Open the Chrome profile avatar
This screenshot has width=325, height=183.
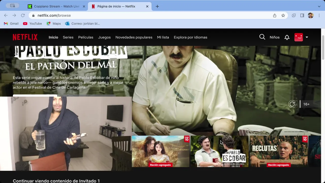(x=311, y=16)
